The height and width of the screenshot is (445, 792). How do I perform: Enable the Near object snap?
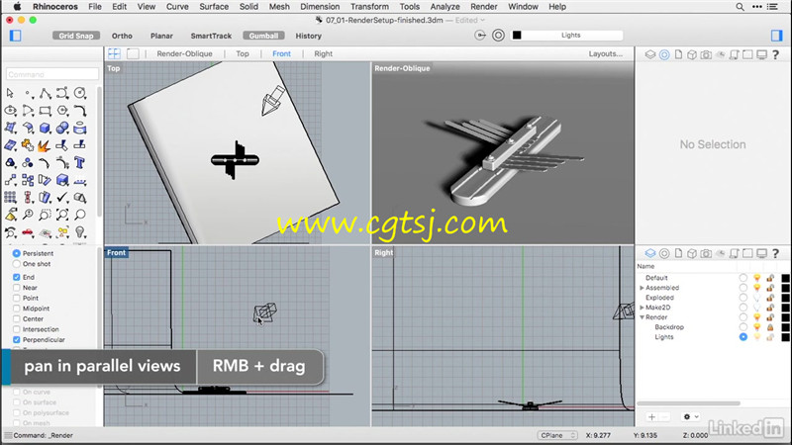[17, 288]
